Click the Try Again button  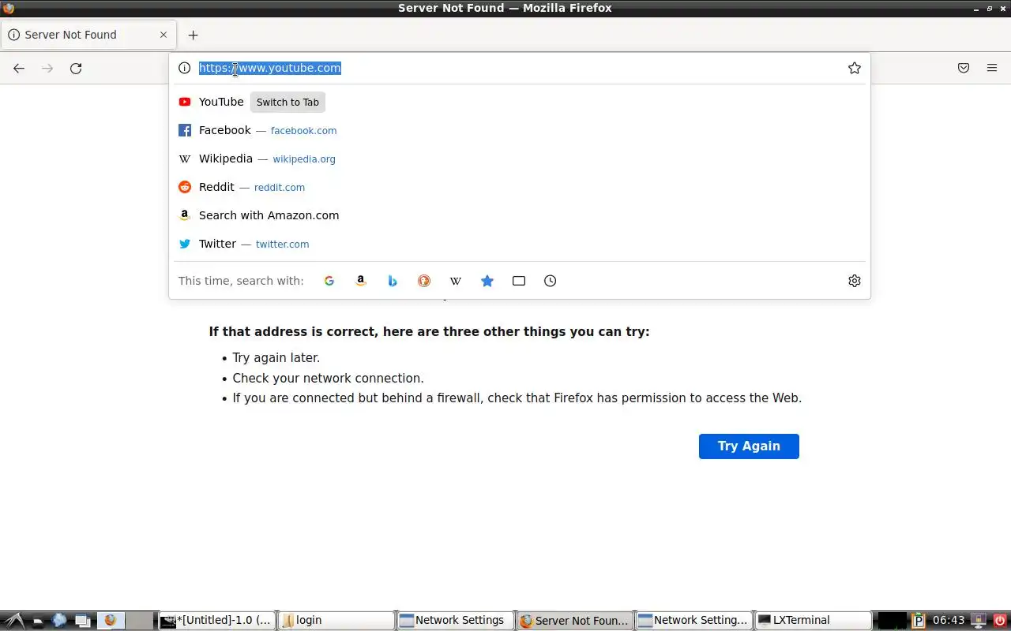(x=749, y=446)
